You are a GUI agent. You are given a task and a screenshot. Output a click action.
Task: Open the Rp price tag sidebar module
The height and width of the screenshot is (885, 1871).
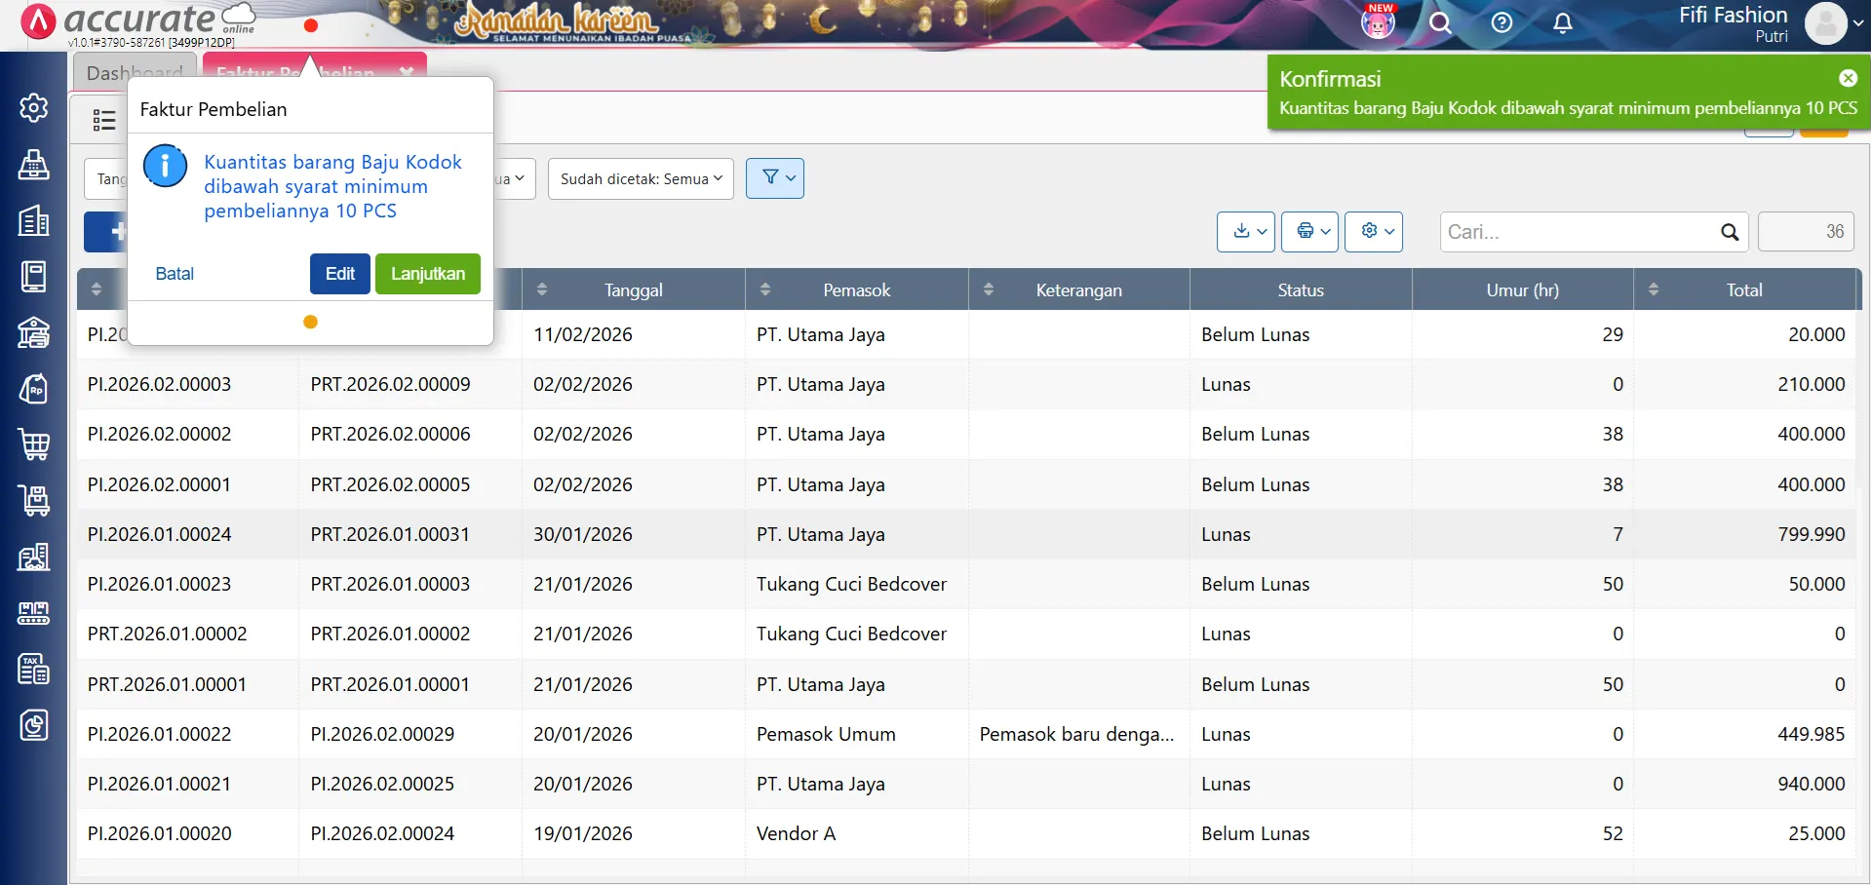tap(34, 389)
